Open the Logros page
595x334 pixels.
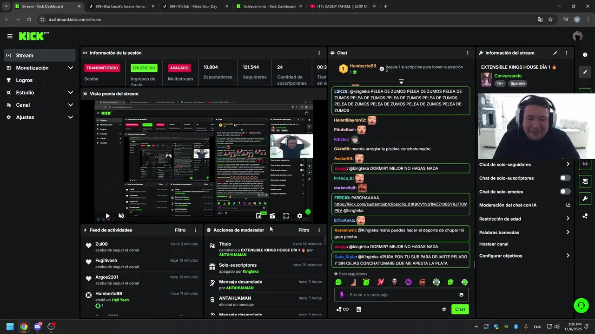[x=40, y=80]
